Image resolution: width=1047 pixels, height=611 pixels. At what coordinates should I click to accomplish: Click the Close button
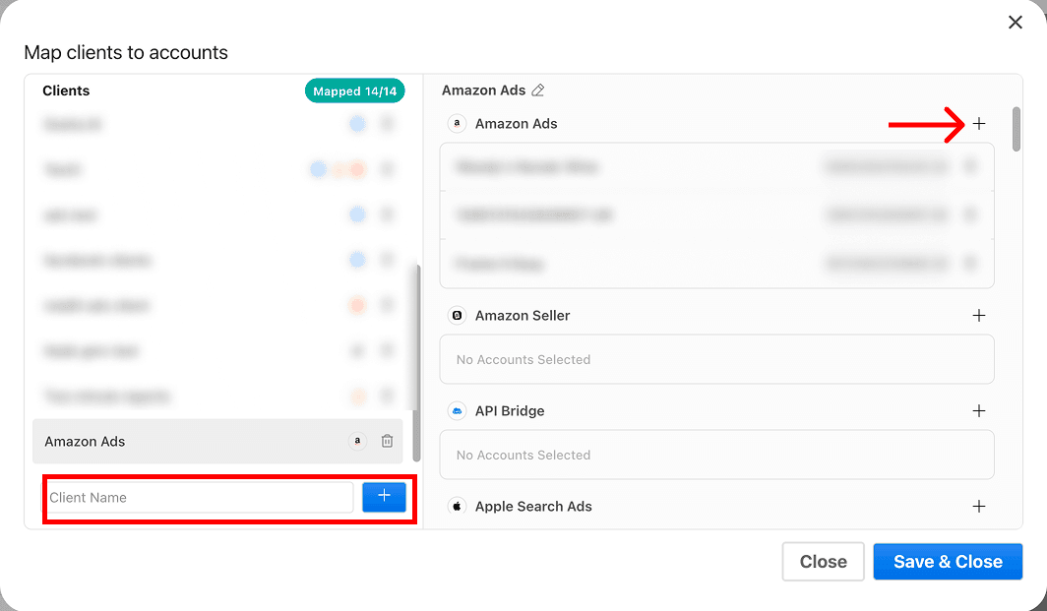point(824,562)
